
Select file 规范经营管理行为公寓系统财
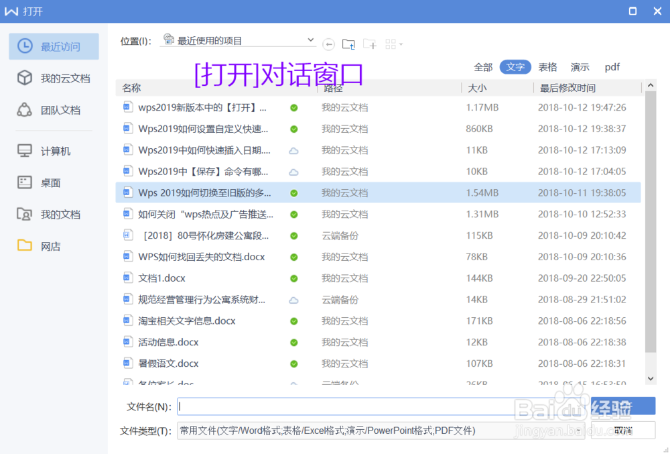pyautogui.click(x=378, y=300)
